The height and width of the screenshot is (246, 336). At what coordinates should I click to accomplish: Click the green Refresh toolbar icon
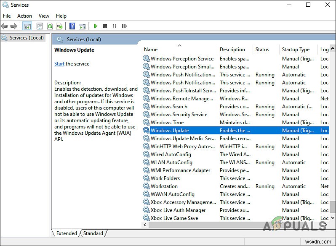50,26
